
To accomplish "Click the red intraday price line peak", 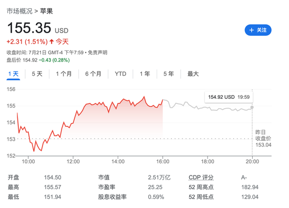I will tap(144, 97).
